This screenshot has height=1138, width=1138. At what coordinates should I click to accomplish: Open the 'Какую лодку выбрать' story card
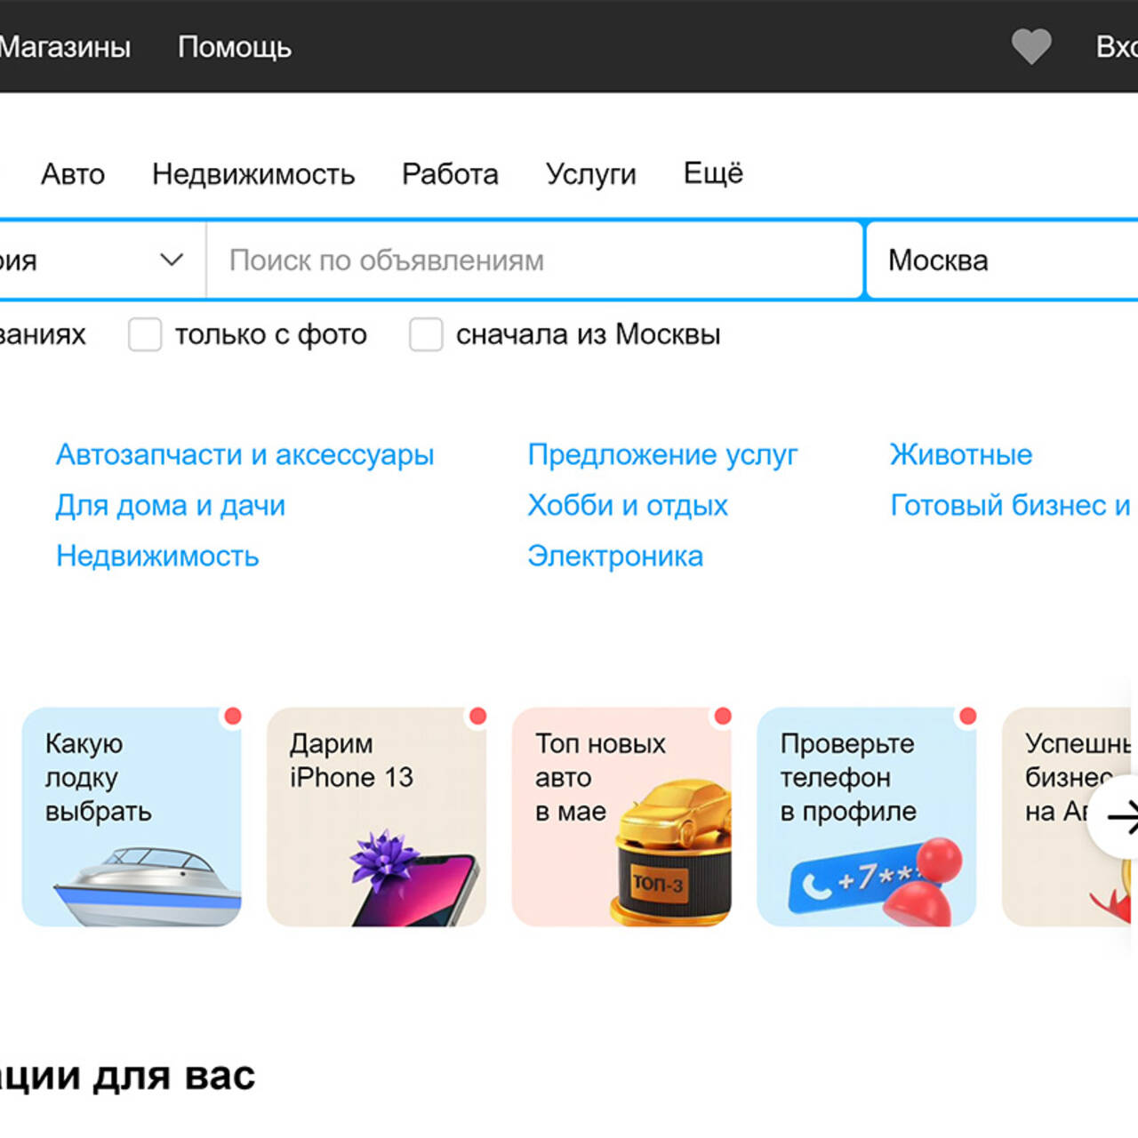[x=132, y=817]
